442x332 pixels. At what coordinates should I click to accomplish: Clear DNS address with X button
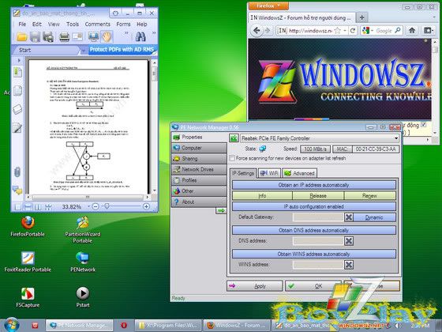349,241
